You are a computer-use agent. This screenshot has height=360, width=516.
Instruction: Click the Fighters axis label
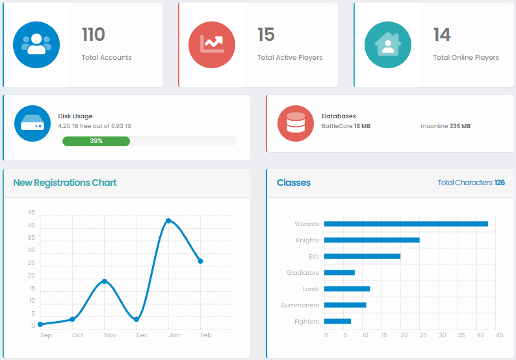(x=307, y=322)
